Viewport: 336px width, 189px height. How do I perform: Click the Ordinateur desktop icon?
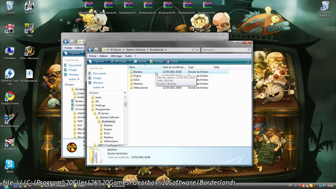[x=10, y=53]
